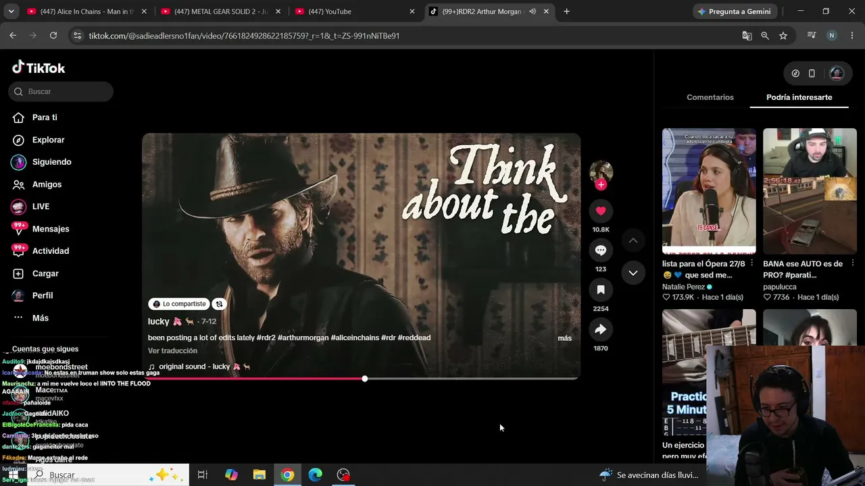Viewport: 865px width, 486px height.
Task: Seek the video using the progress bar handle
Action: 365,379
